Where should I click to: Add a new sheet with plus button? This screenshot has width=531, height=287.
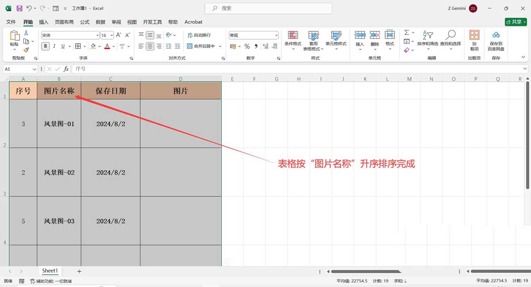(x=79, y=271)
